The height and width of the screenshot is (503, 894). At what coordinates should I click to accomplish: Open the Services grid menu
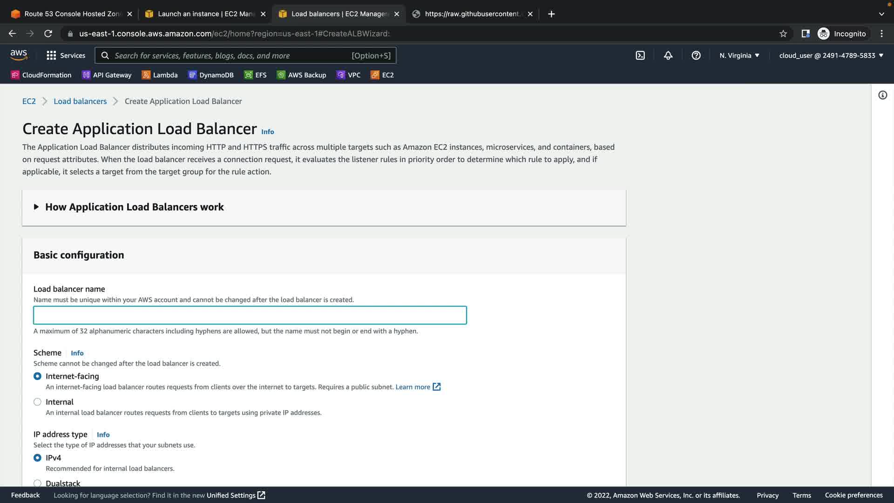tap(66, 55)
